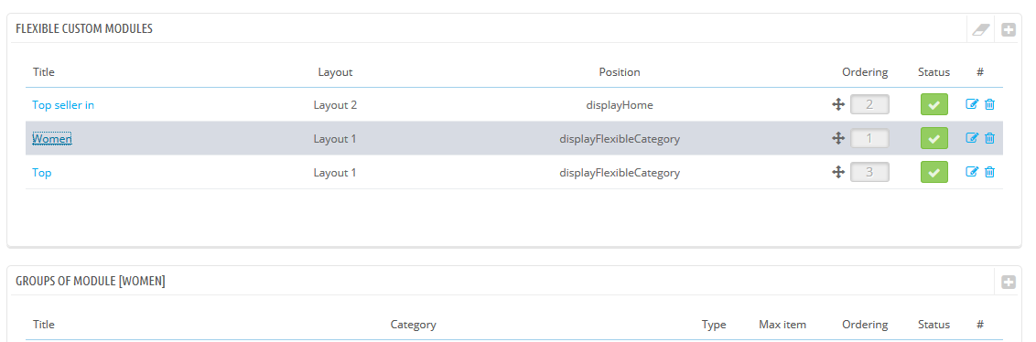
Task: Open the Top module link
Action: pyautogui.click(x=42, y=172)
